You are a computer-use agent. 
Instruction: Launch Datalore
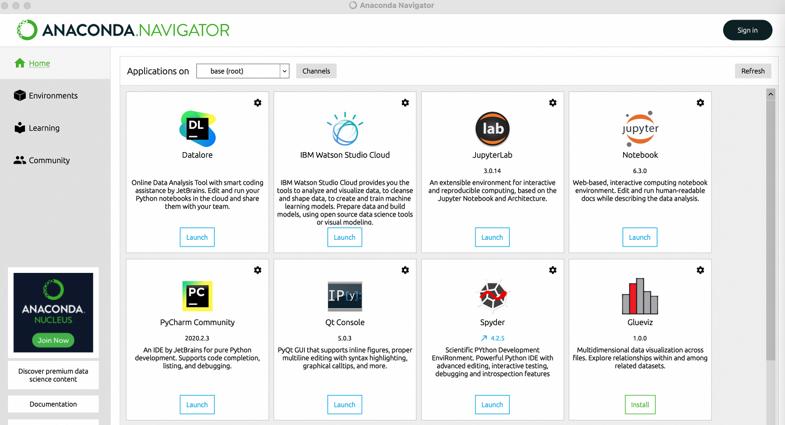(x=197, y=237)
